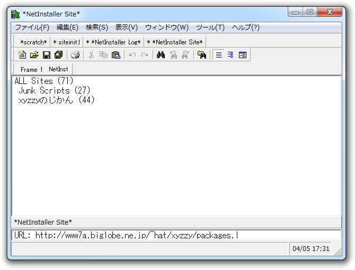Open the 検索(S) menu
This screenshot has height=270, width=355.
(x=97, y=27)
